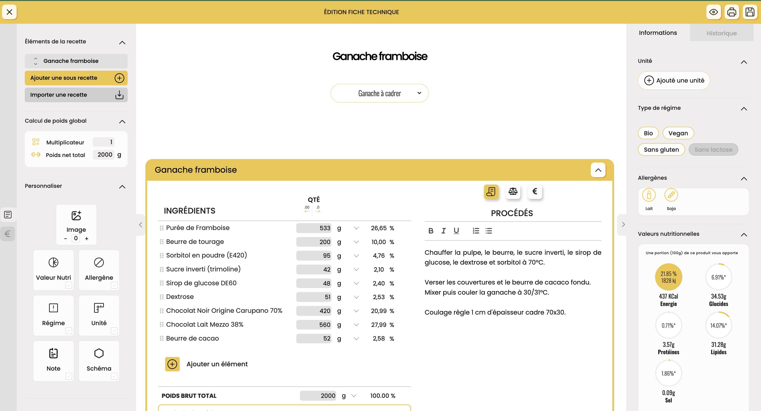
Task: Save the sheet with the floppy icon
Action: coord(750,12)
